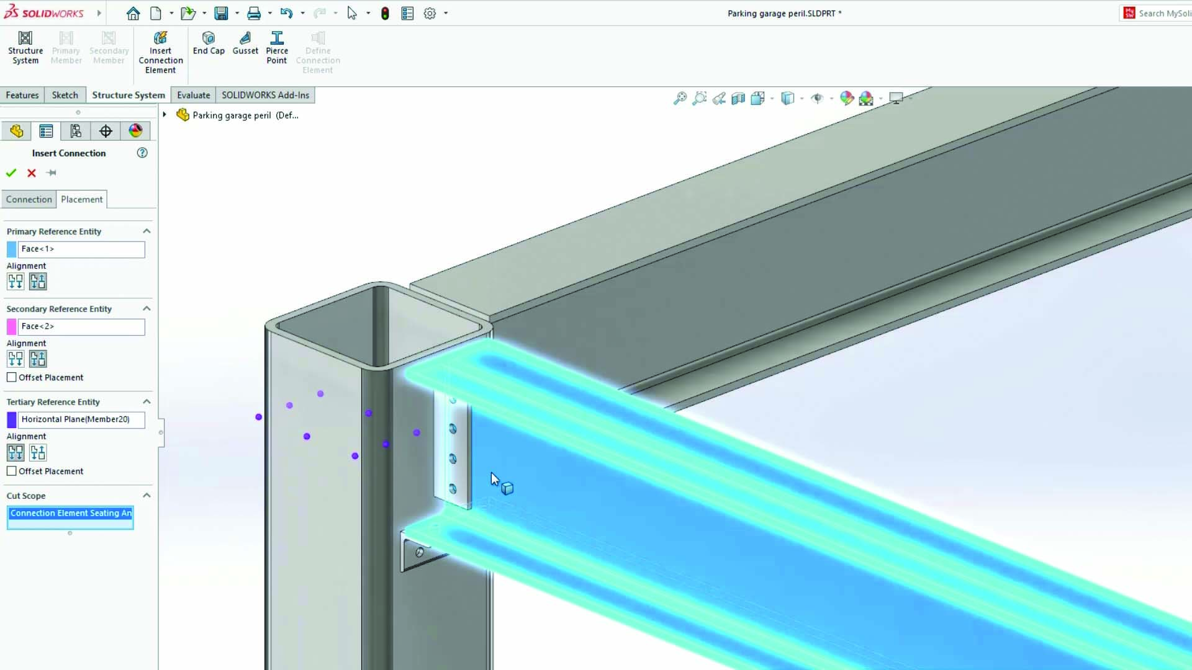Open the Evaluate ribbon tab
Viewport: 1192px width, 670px height.
click(x=193, y=95)
